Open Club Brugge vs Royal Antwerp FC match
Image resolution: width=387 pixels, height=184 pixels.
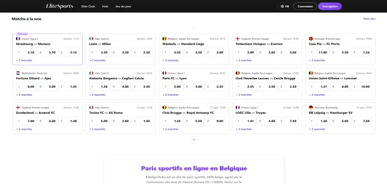(188, 113)
